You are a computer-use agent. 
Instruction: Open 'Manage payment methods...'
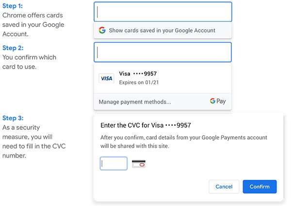(135, 102)
